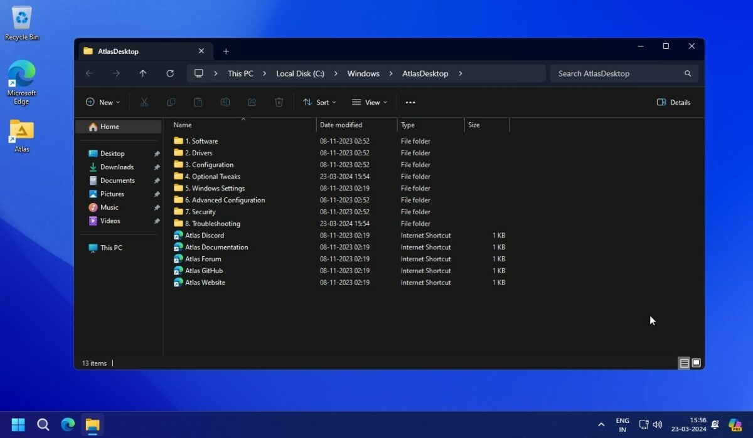The height and width of the screenshot is (438, 753).
Task: Click the Paste icon in the toolbar
Action: coord(198,102)
